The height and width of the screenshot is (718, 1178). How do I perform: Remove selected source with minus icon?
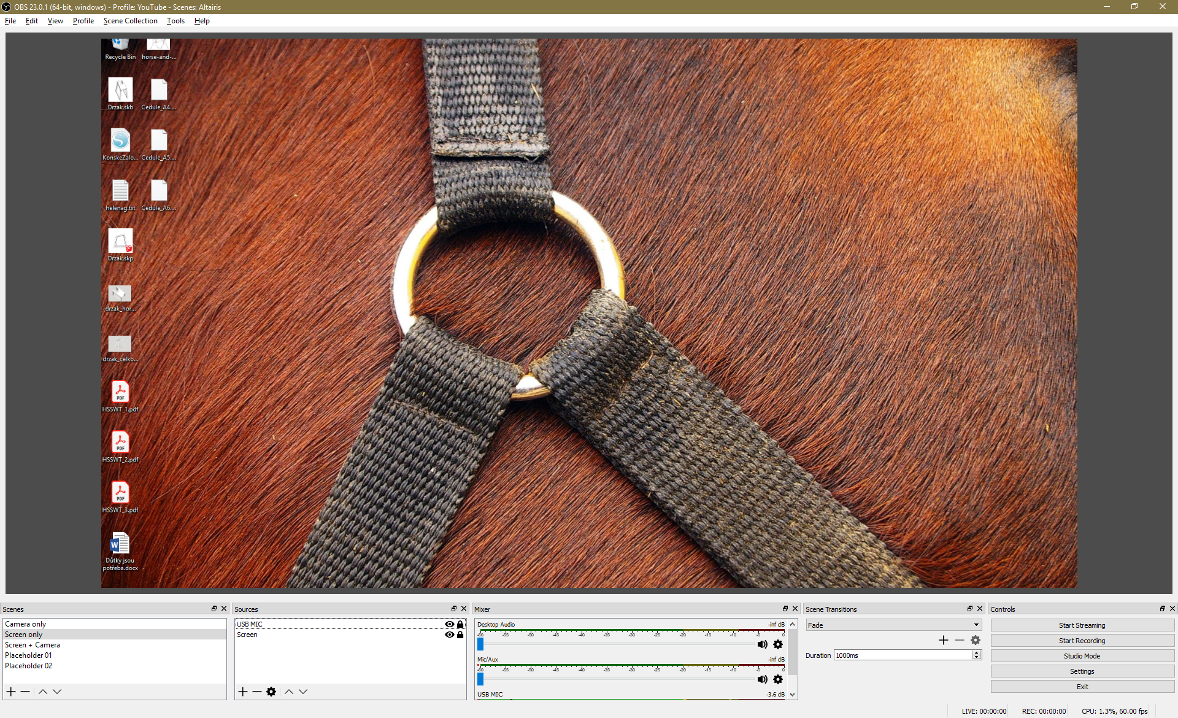[257, 692]
